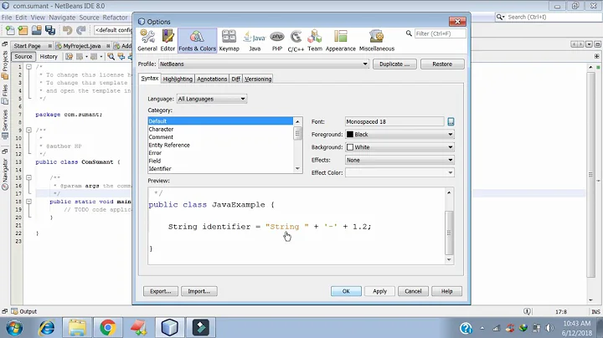603x338 pixels.
Task: Open the Java options category
Action: pos(255,40)
